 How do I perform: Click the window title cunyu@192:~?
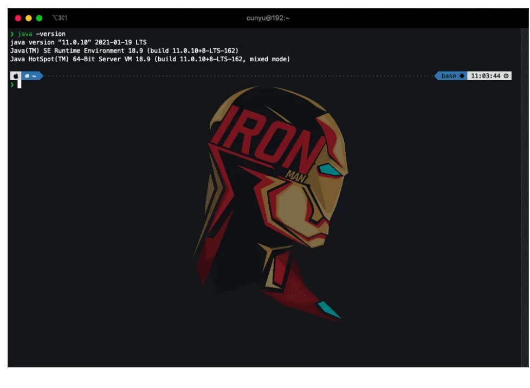pyautogui.click(x=268, y=18)
